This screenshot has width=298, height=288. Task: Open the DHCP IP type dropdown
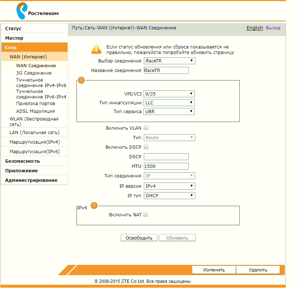pyautogui.click(x=169, y=196)
